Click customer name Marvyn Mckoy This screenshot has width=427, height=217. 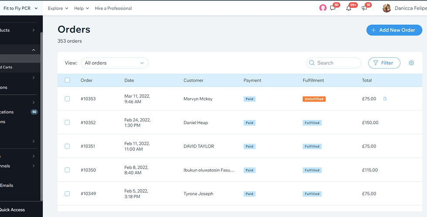click(x=198, y=99)
